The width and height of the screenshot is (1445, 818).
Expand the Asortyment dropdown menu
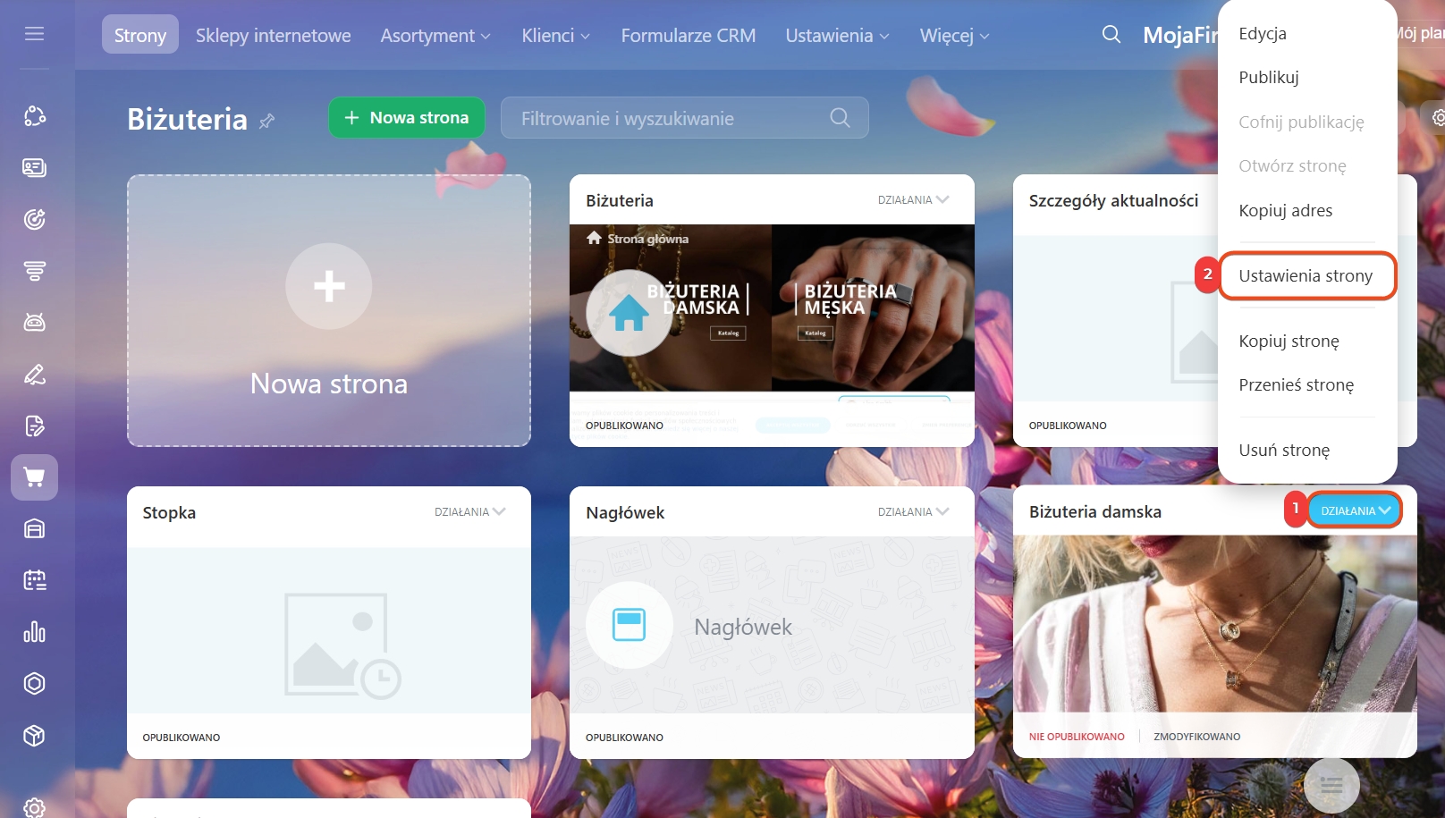[435, 36]
